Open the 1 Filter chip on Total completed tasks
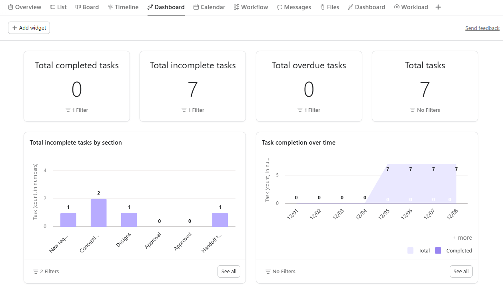The height and width of the screenshot is (290, 503). point(77,110)
